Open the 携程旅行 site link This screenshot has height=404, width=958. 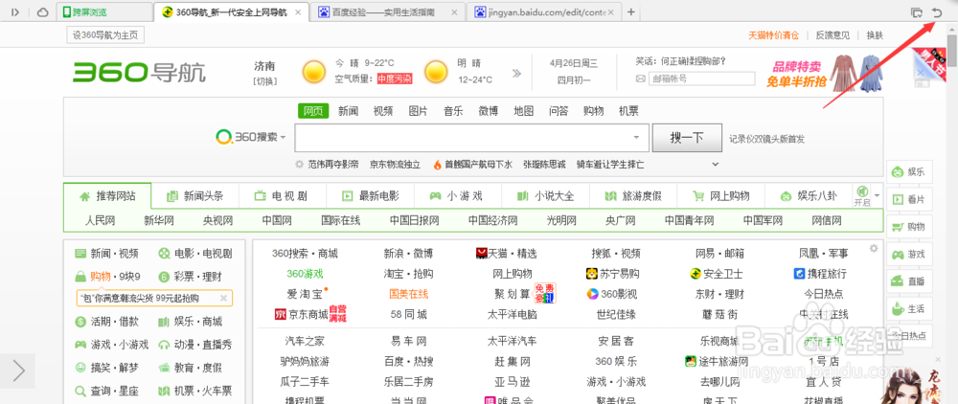820,274
